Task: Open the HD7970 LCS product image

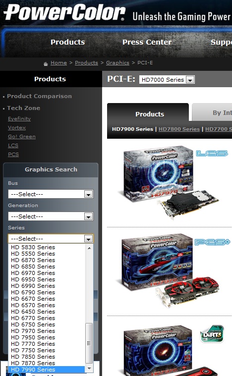Action: tap(168, 182)
